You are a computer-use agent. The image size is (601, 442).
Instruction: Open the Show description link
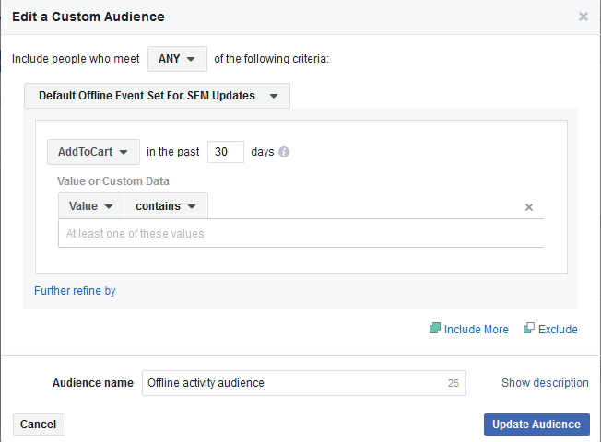[545, 383]
